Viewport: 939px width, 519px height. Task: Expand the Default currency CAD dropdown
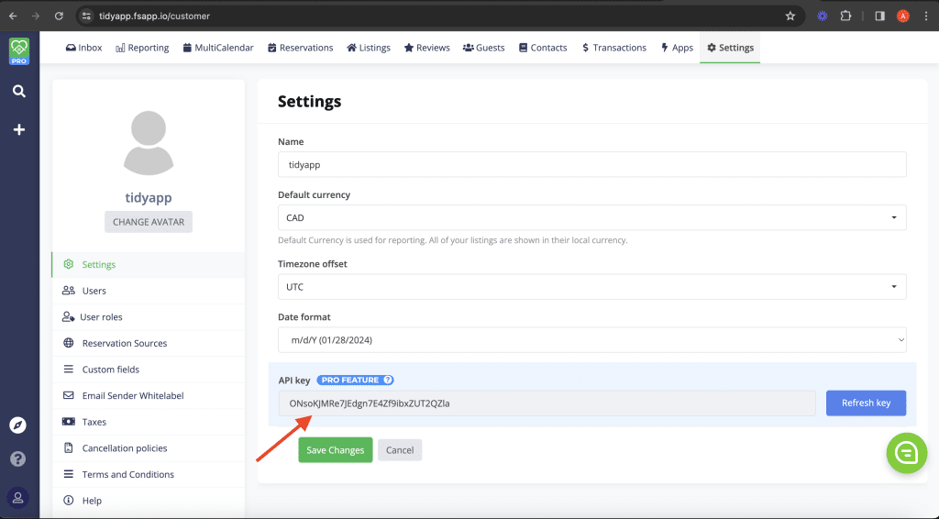[x=591, y=217]
